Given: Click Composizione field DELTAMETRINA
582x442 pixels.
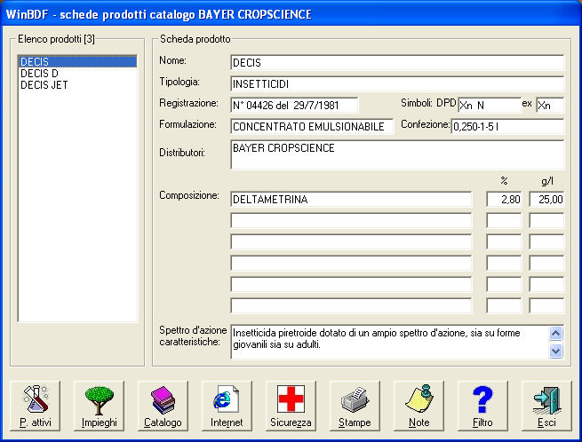Looking at the screenshot, I should pyautogui.click(x=351, y=200).
